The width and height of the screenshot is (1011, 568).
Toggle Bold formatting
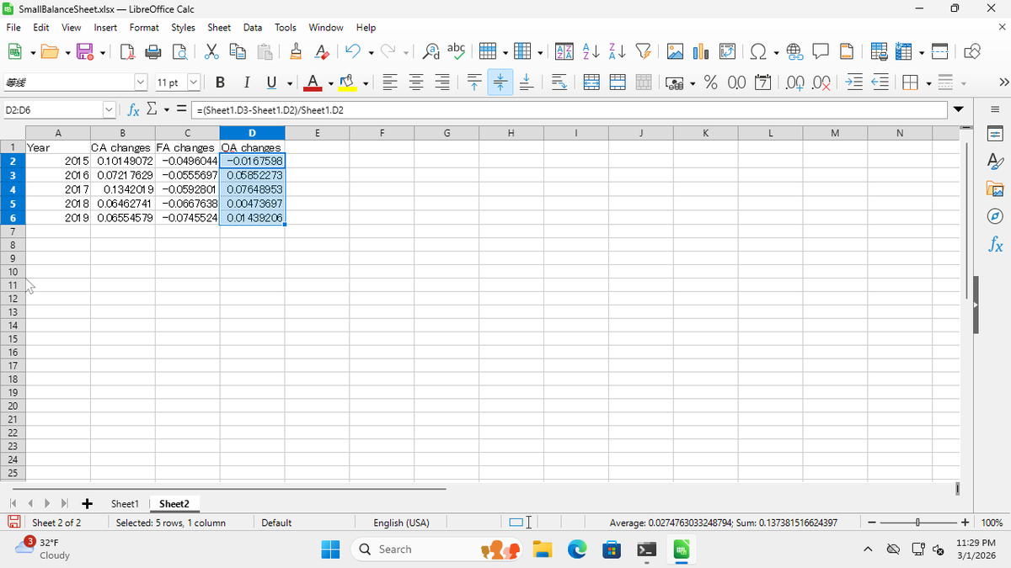(x=220, y=82)
